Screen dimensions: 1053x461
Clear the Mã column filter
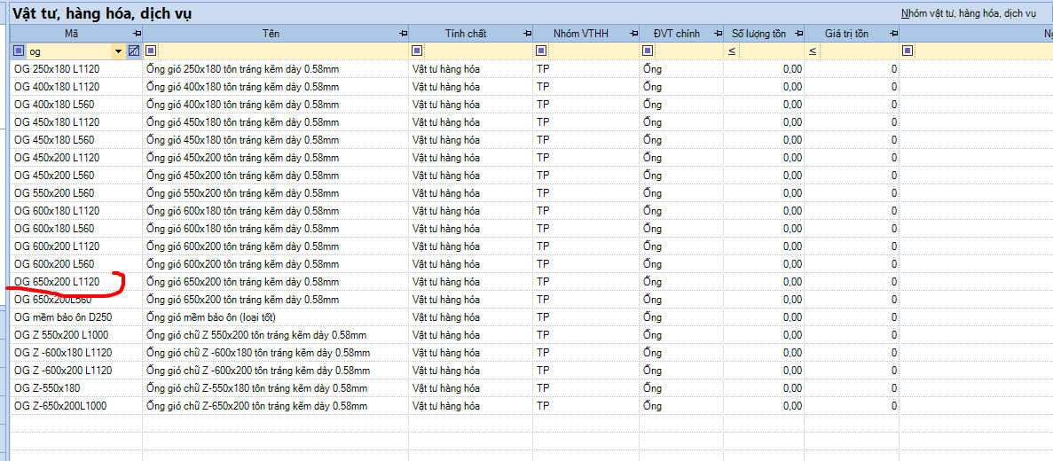click(x=134, y=51)
